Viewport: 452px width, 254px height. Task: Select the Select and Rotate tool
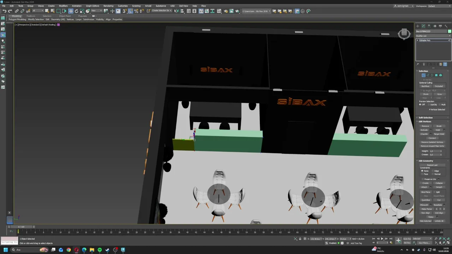click(x=76, y=11)
